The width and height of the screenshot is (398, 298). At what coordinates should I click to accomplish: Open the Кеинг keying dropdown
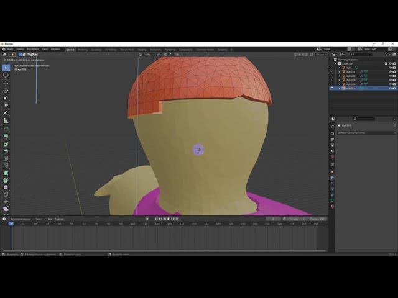click(40, 219)
